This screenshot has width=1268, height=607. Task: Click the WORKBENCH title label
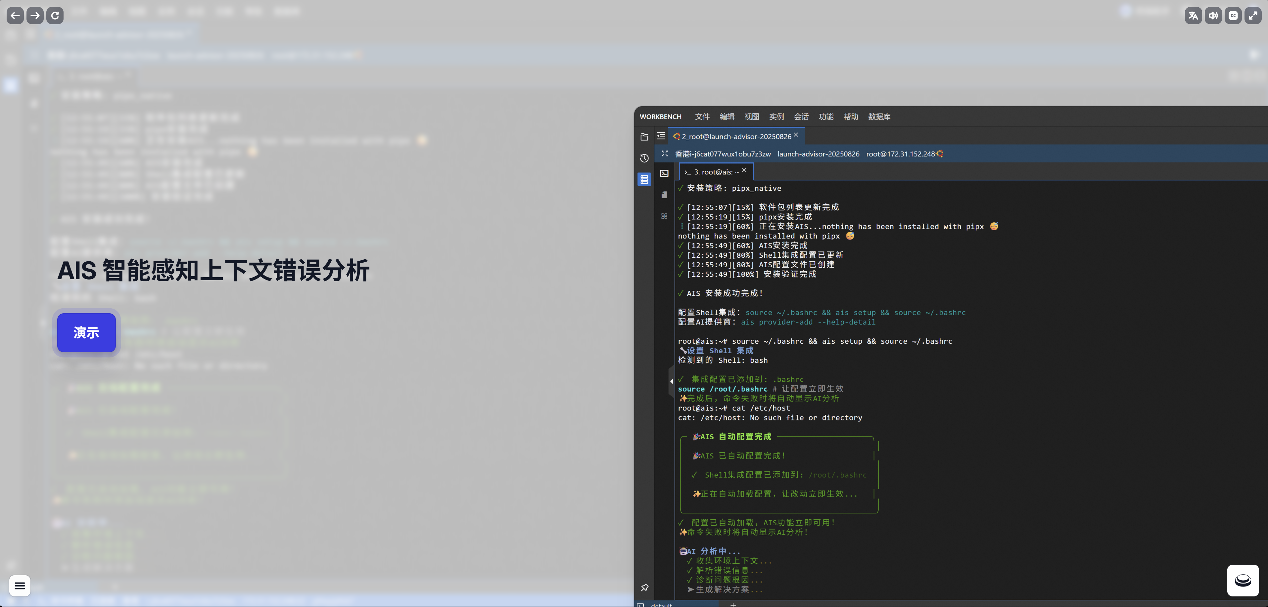pyautogui.click(x=660, y=116)
